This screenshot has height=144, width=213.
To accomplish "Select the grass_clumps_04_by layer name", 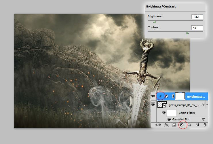I will [184, 105].
